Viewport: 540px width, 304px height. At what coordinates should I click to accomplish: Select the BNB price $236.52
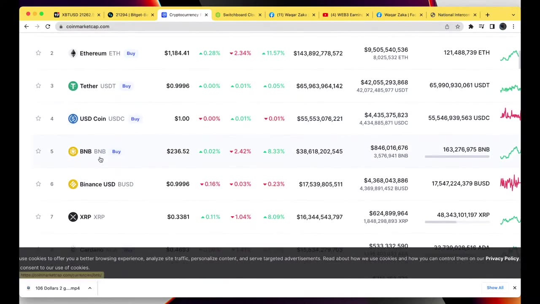tap(178, 151)
